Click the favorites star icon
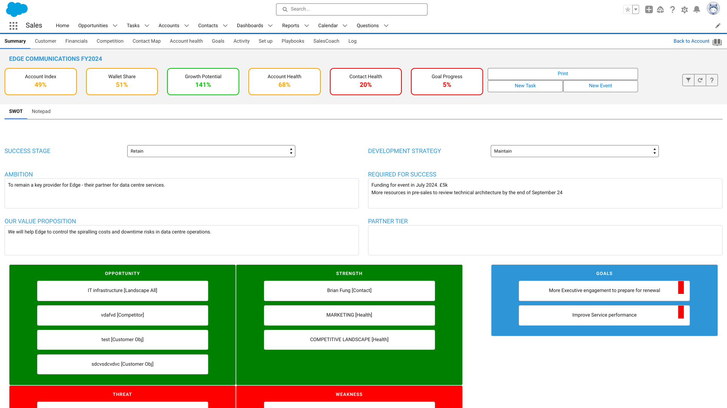 pyautogui.click(x=627, y=9)
